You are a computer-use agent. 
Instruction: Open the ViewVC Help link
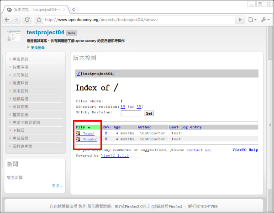(x=245, y=150)
